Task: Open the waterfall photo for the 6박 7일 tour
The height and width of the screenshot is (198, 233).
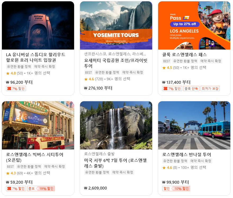Action: pos(116,125)
